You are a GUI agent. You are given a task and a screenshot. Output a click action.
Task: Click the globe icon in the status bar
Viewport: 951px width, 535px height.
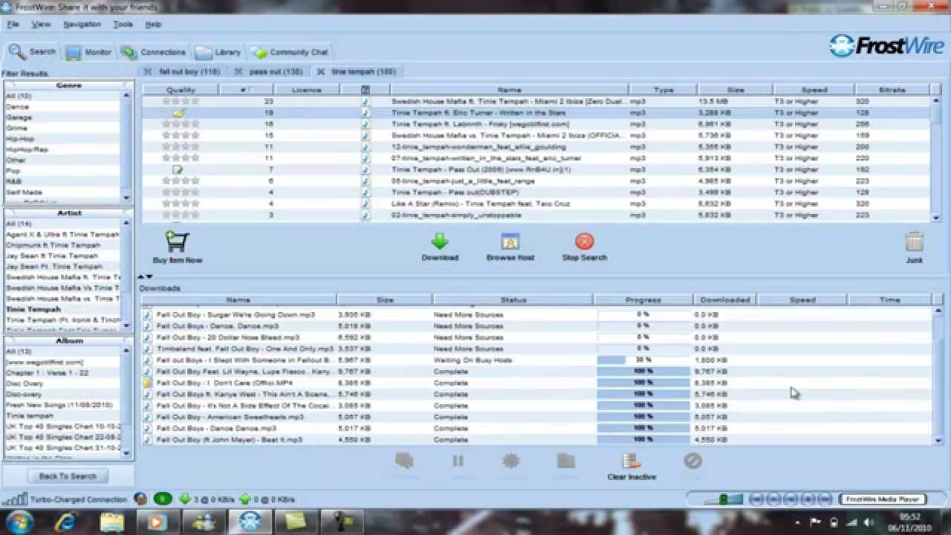pyautogui.click(x=140, y=499)
